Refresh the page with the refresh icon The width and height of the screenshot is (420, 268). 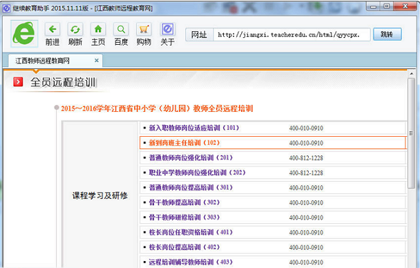point(75,29)
